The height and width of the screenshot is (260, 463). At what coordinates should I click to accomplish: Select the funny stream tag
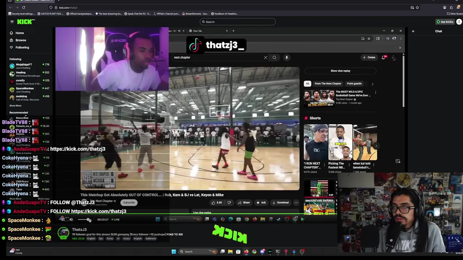pyautogui.click(x=110, y=239)
